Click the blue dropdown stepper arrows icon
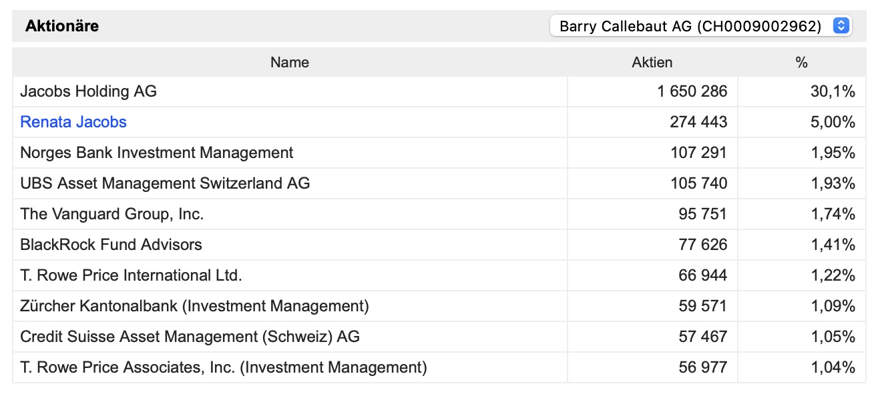Image resolution: width=876 pixels, height=396 pixels. [841, 26]
